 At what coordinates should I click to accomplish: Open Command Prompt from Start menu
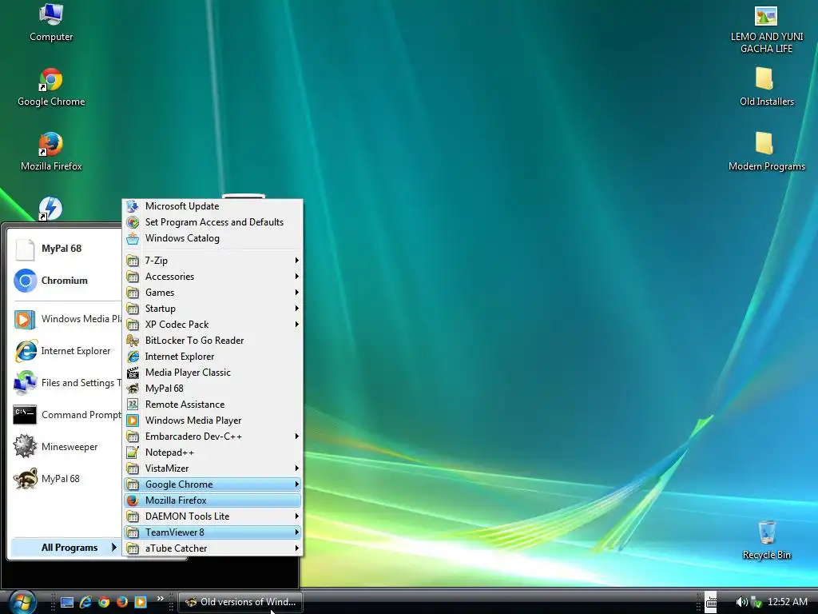tap(66, 415)
